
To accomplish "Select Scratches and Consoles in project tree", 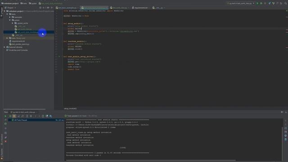I will click(x=17, y=50).
